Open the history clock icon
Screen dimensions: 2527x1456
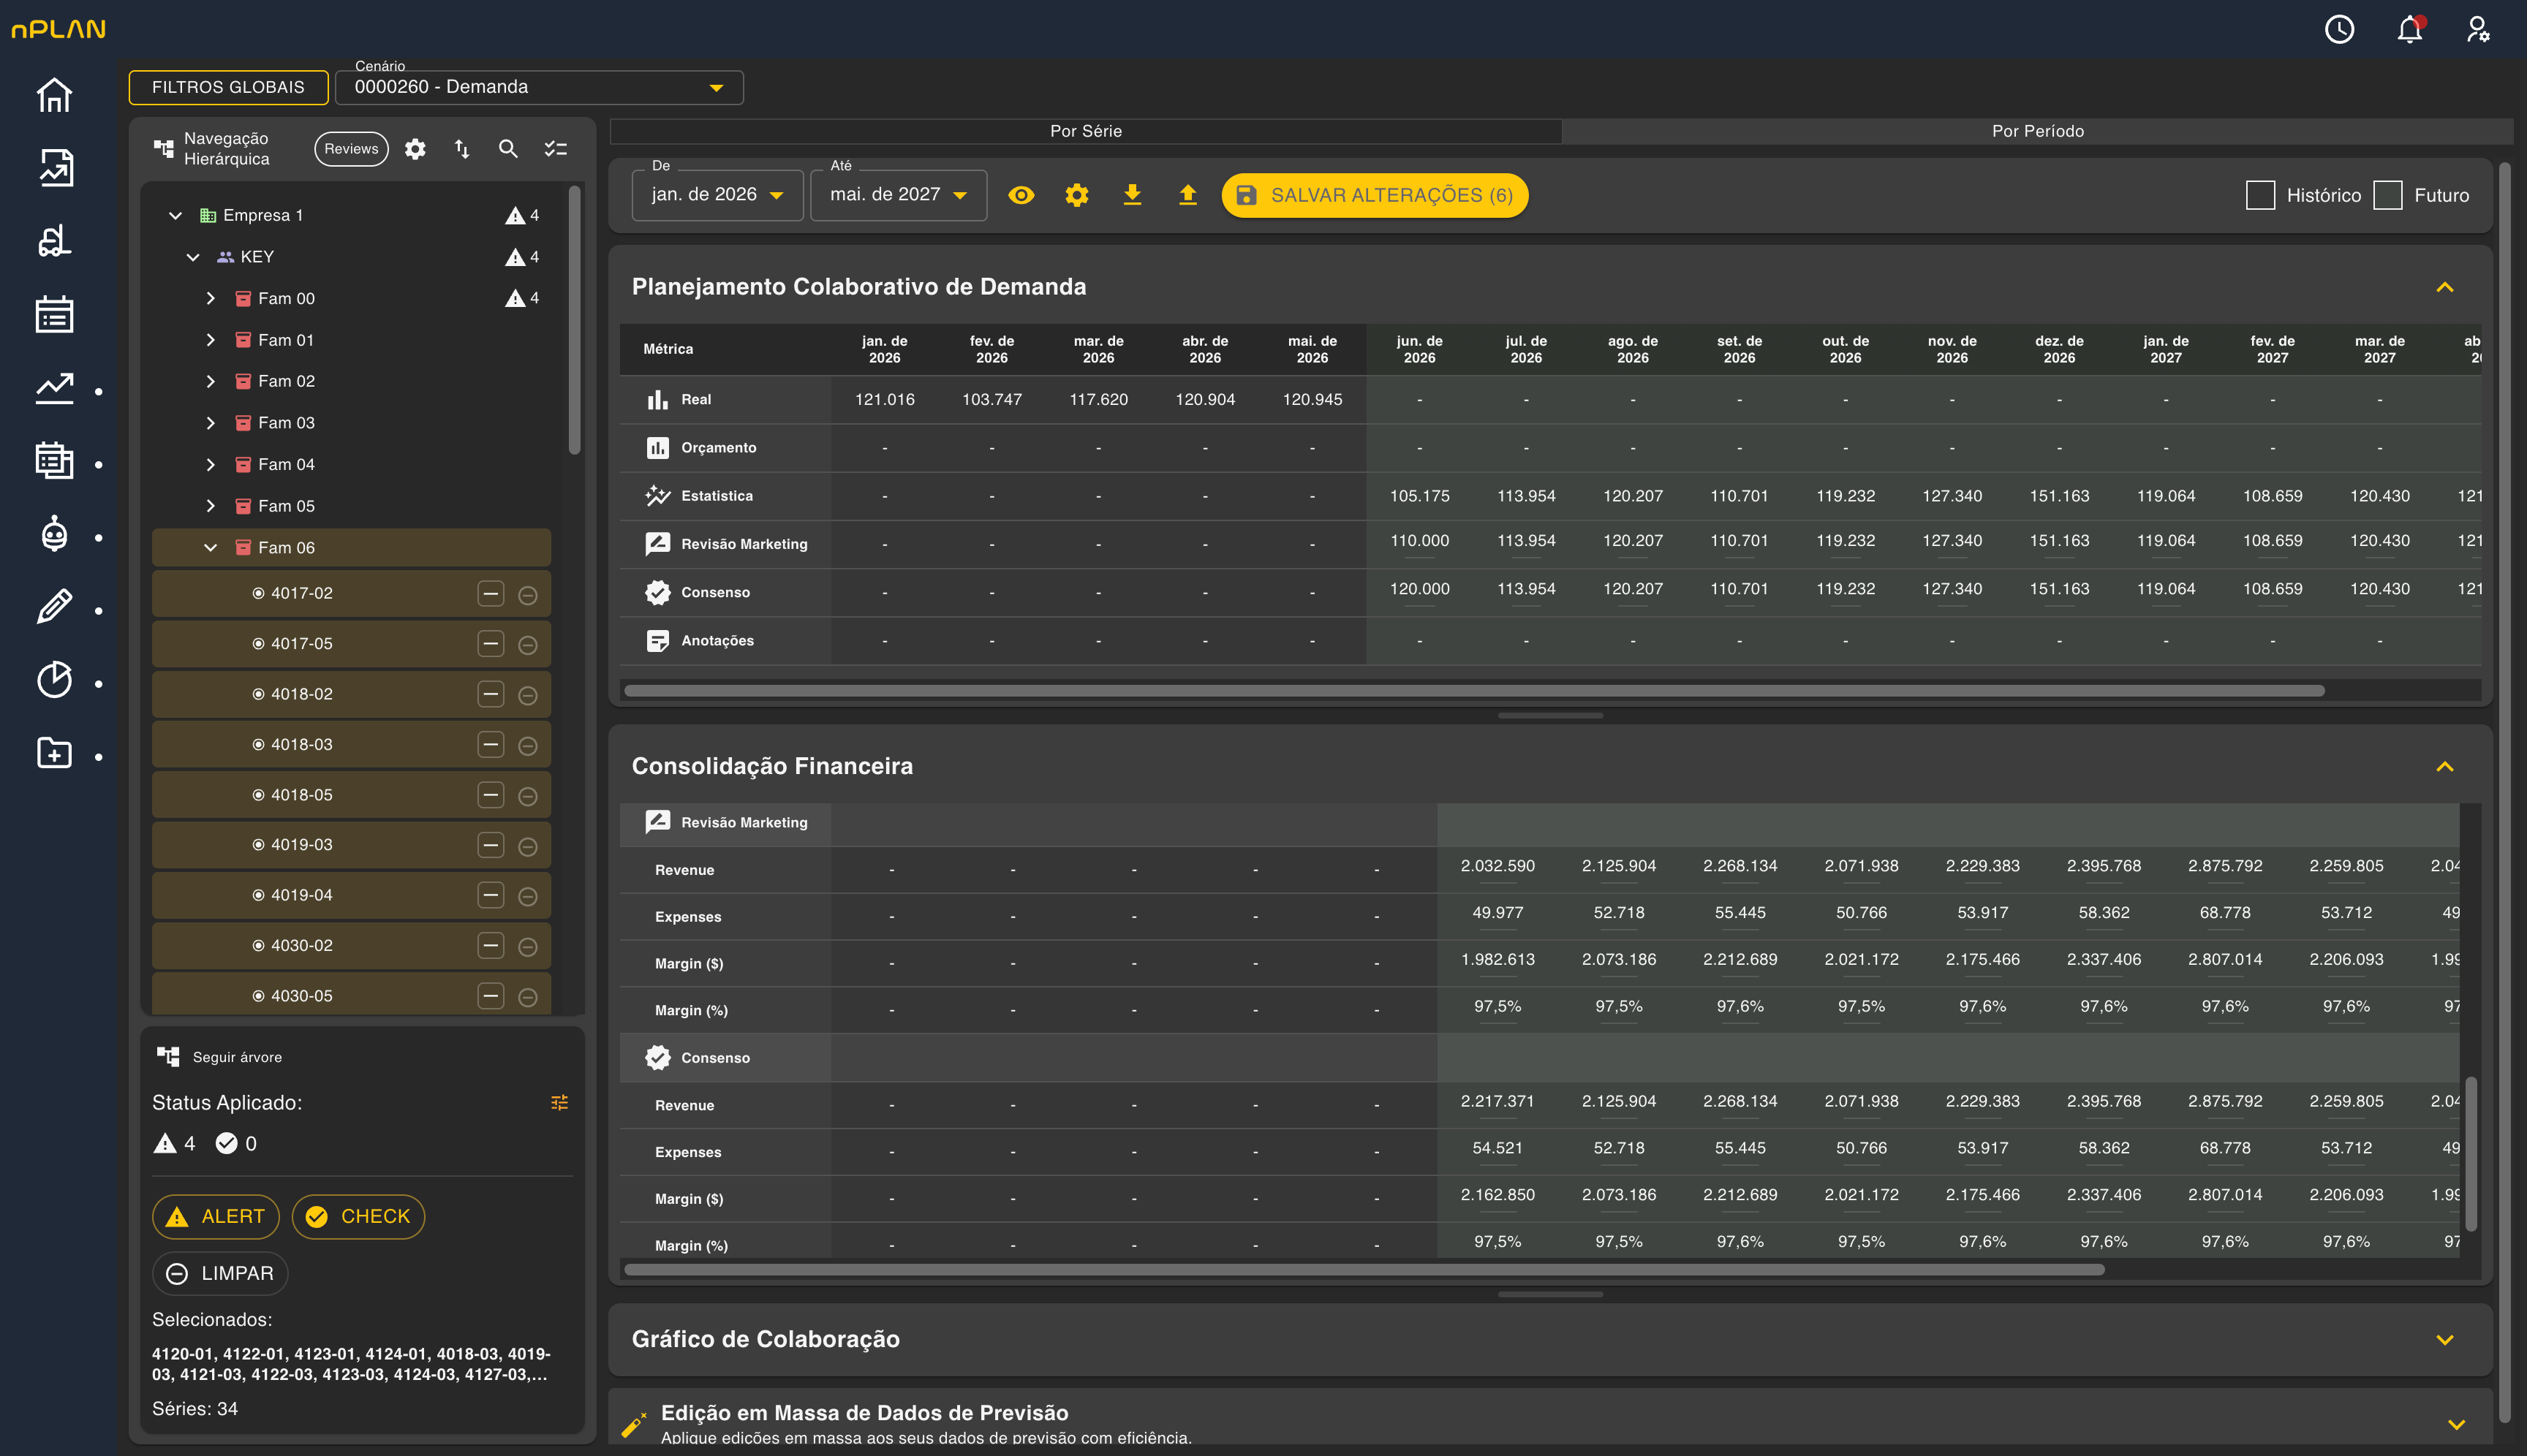tap(2339, 29)
